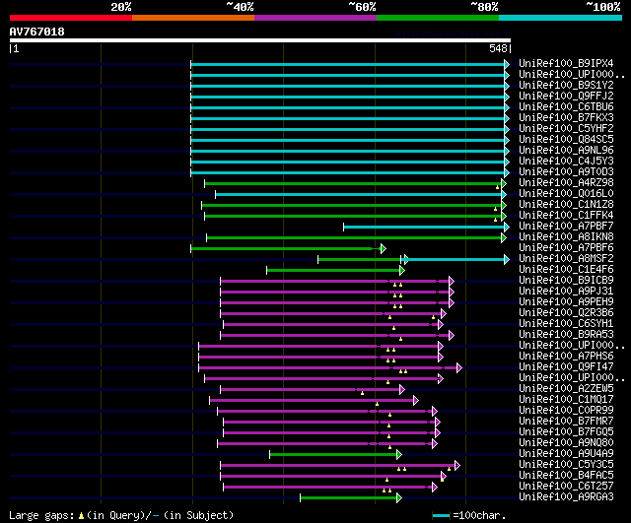Image resolution: width=631 pixels, height=523 pixels.
Task: Select the UniRef100_Q016L0 label
Action: (566, 194)
